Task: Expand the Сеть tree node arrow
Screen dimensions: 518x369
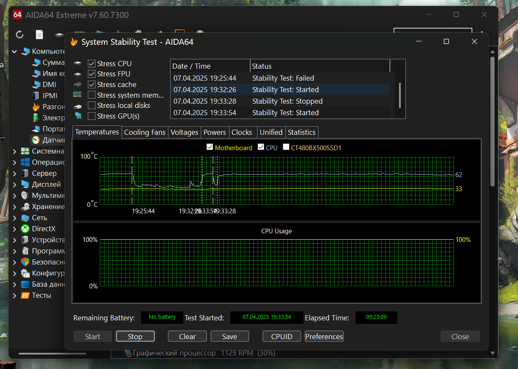Action: [14, 218]
